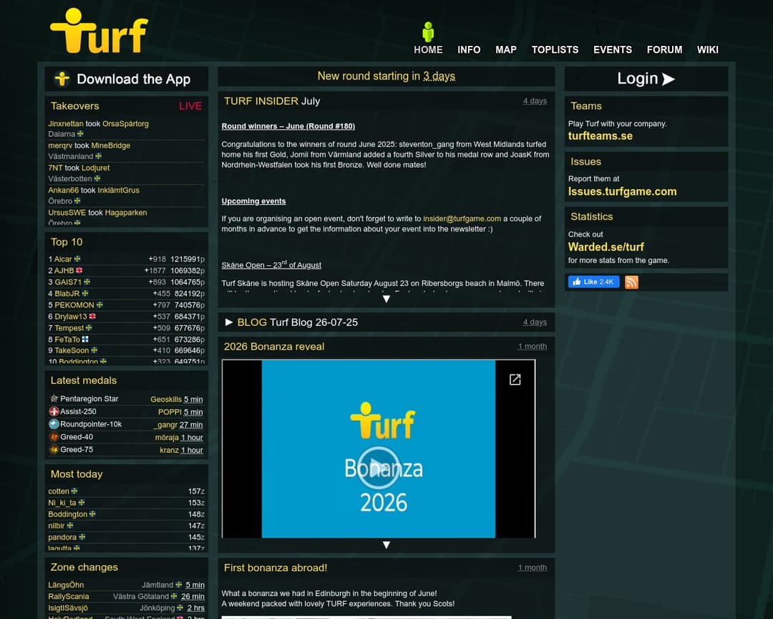This screenshot has height=619, width=773.
Task: Click the Swedish flag beside PEKOMON
Action: pos(99,304)
